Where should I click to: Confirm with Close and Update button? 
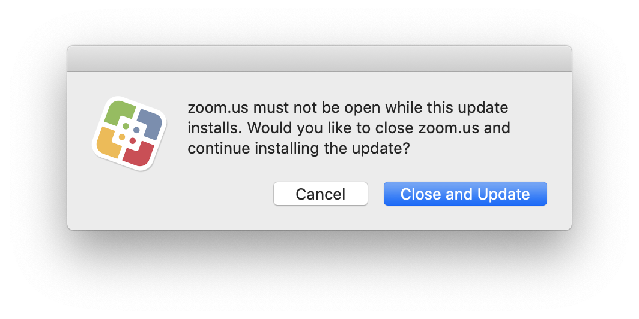click(x=465, y=194)
